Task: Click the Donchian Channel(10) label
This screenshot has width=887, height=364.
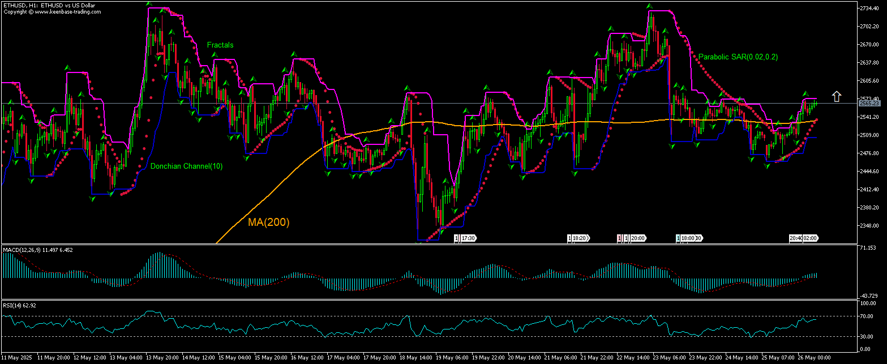Action: pos(186,166)
